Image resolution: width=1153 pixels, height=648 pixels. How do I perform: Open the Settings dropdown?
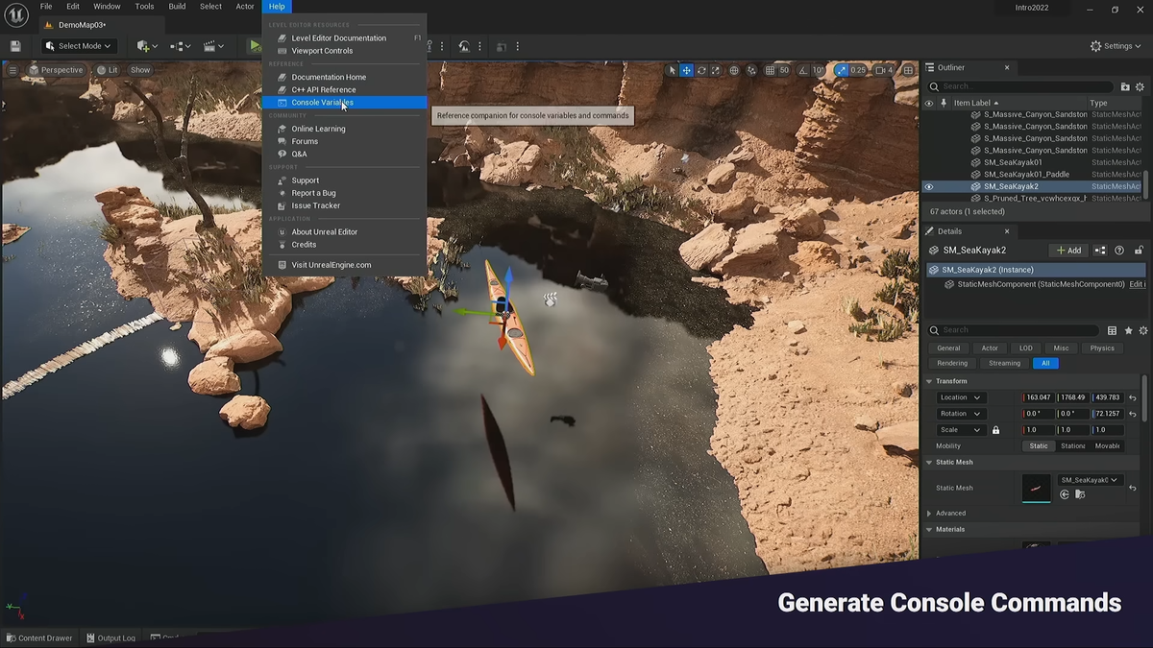(1116, 46)
